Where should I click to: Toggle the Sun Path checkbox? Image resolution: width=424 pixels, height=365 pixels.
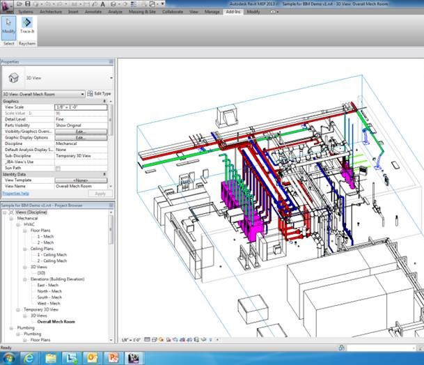pyautogui.click(x=58, y=169)
